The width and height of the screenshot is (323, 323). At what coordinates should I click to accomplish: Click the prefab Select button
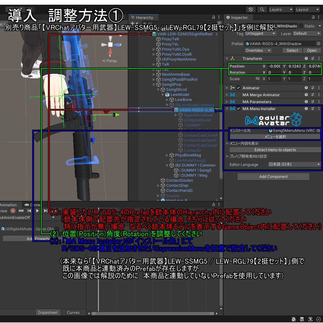292,50
